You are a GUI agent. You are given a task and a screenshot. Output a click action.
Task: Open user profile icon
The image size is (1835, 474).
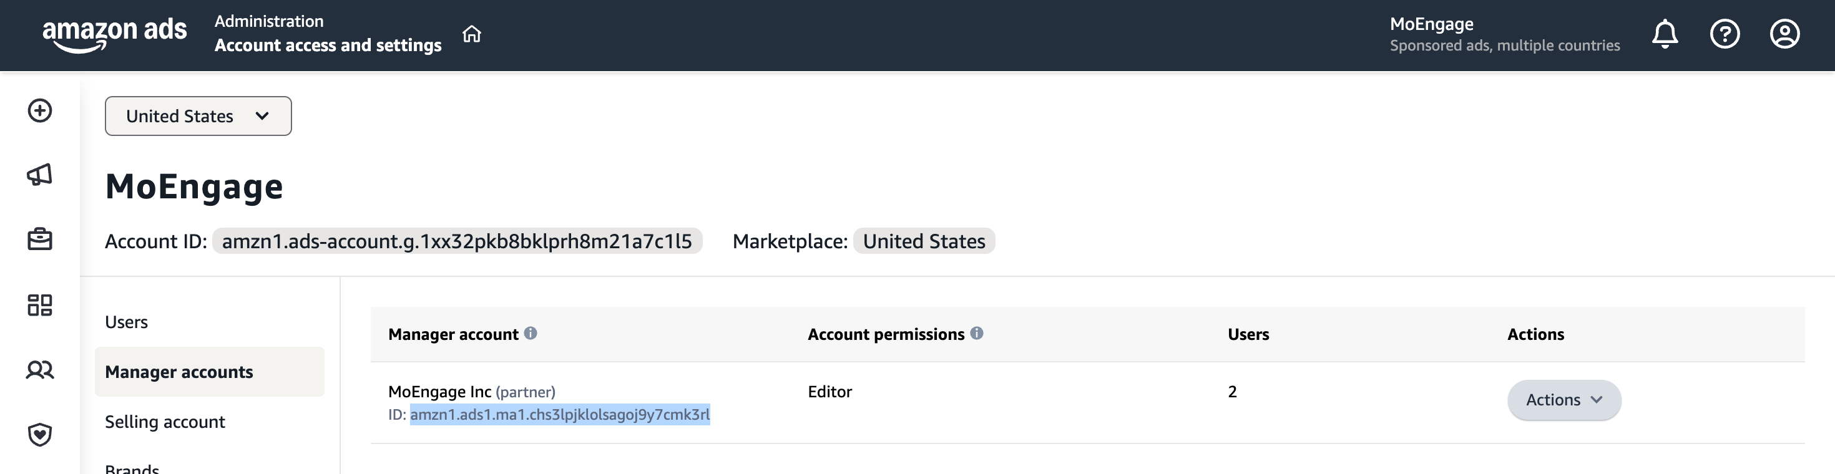(x=1784, y=34)
